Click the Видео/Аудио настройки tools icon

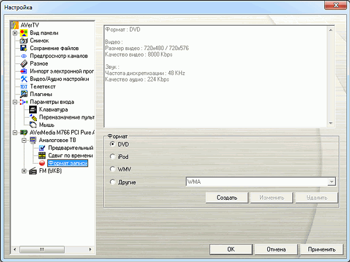point(24,79)
